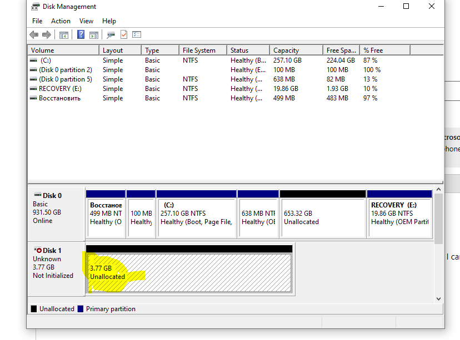Click the Disk 0 drive icon
Screen dimensions: 460x340
[38, 195]
